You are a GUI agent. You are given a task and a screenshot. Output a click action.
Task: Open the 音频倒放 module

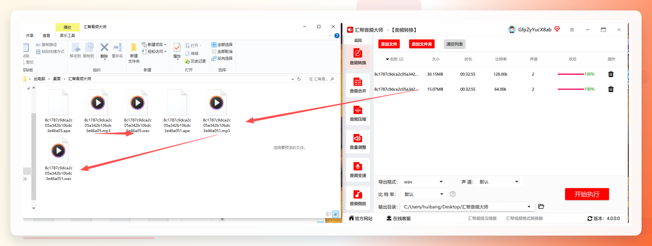coord(358,198)
